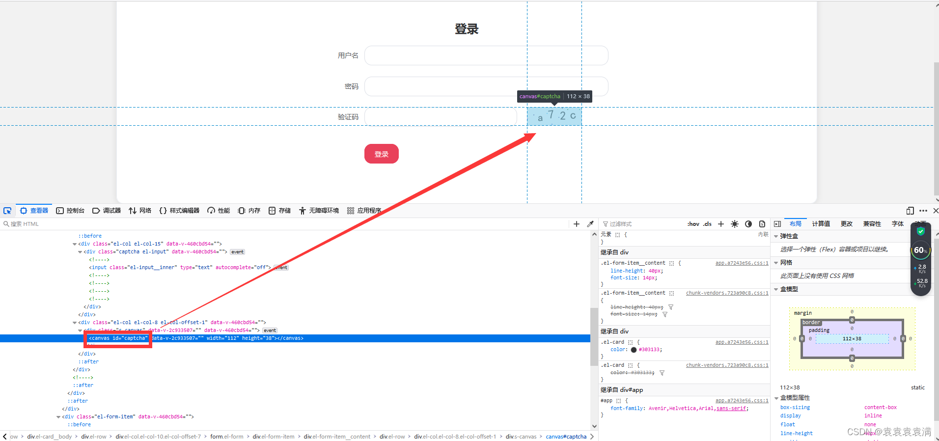The image size is (939, 441).
Task: Select the 兼容性 compatibility tab
Action: pos(872,224)
